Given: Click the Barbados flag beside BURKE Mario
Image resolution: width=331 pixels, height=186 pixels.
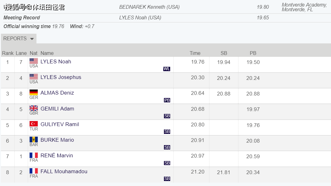Looking at the screenshot, I should (x=34, y=139).
